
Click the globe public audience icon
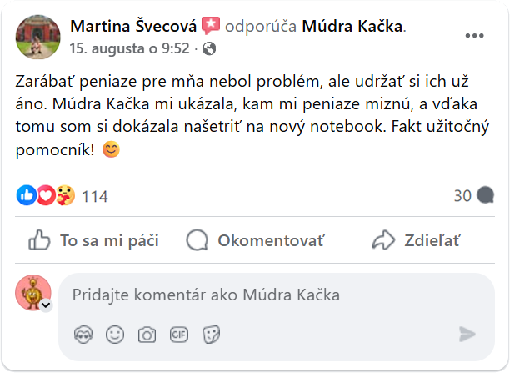pos(209,48)
